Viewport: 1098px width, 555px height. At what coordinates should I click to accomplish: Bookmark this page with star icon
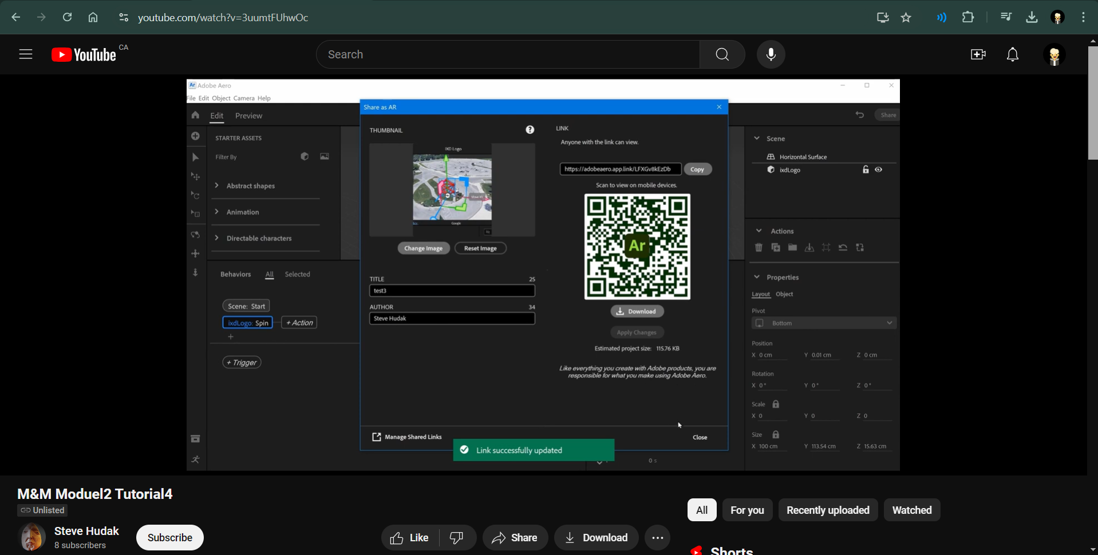[x=906, y=17]
